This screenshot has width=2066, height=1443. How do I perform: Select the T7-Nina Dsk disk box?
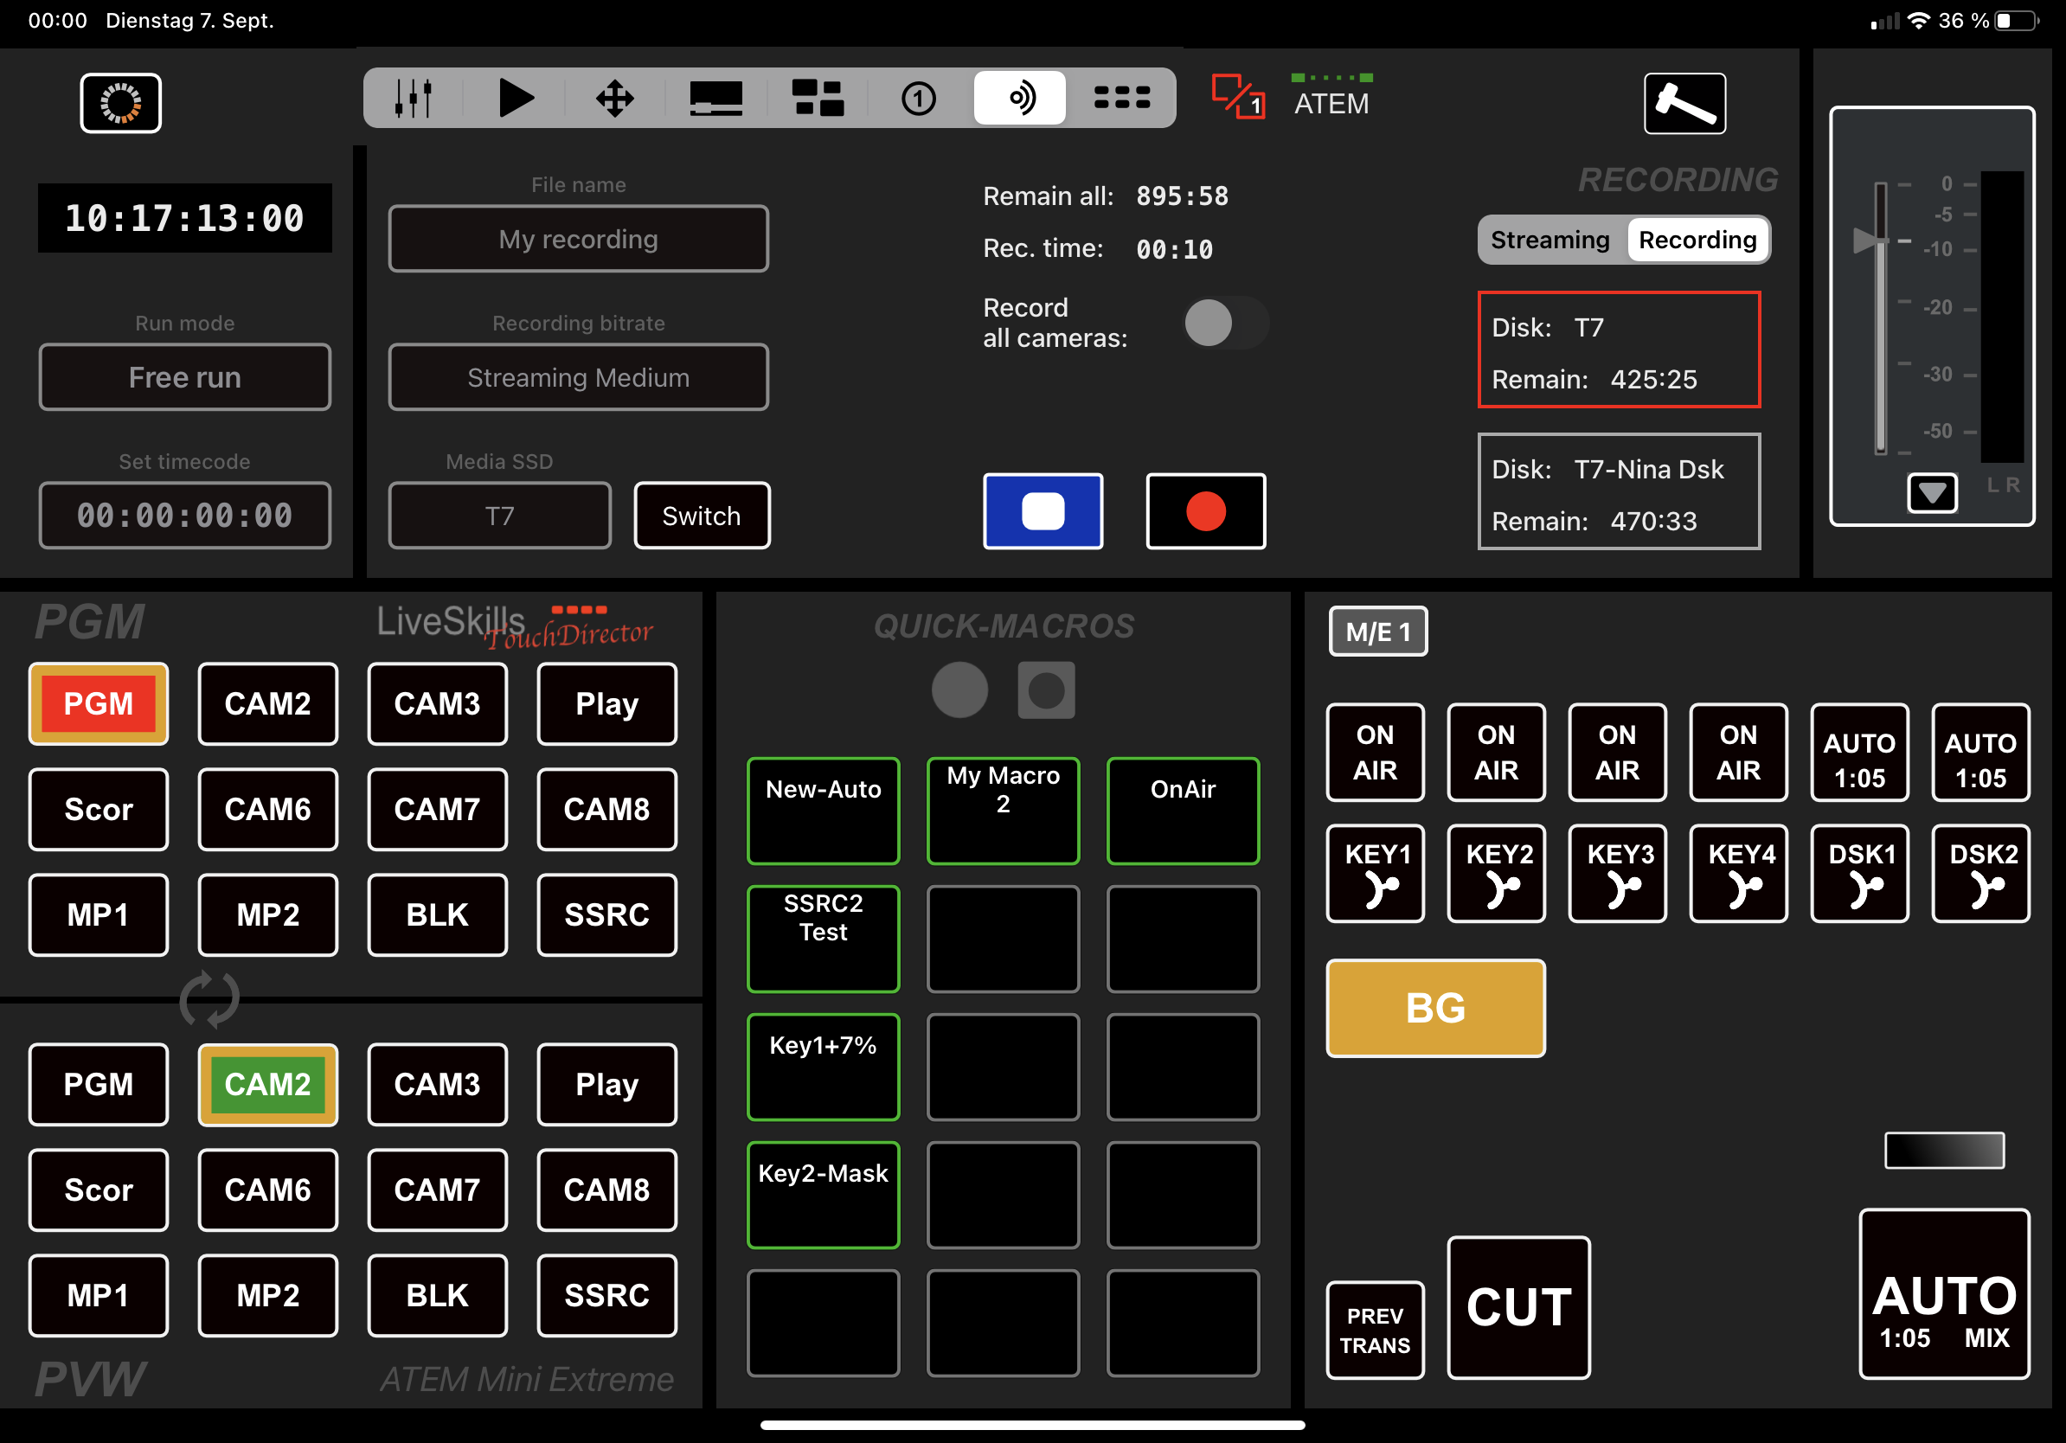click(1619, 491)
